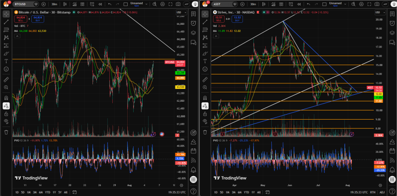The image size is (397, 196).
Task: Remove drawings with trash icon on ASST chart
Action: pos(205,132)
